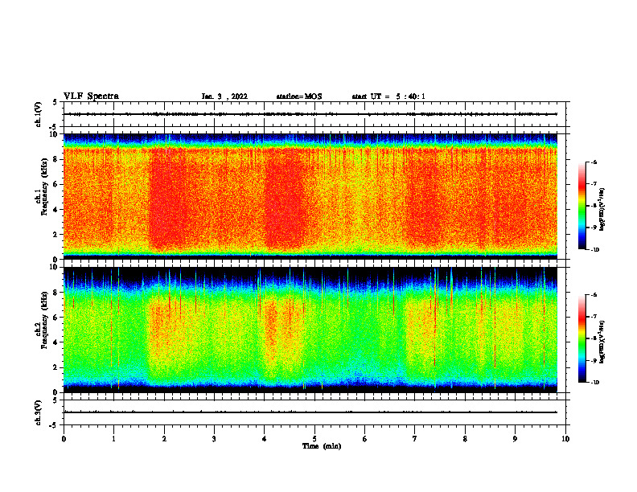Click the ch.2 color scale bar
The width and height of the screenshot is (637, 492).
click(x=582, y=338)
